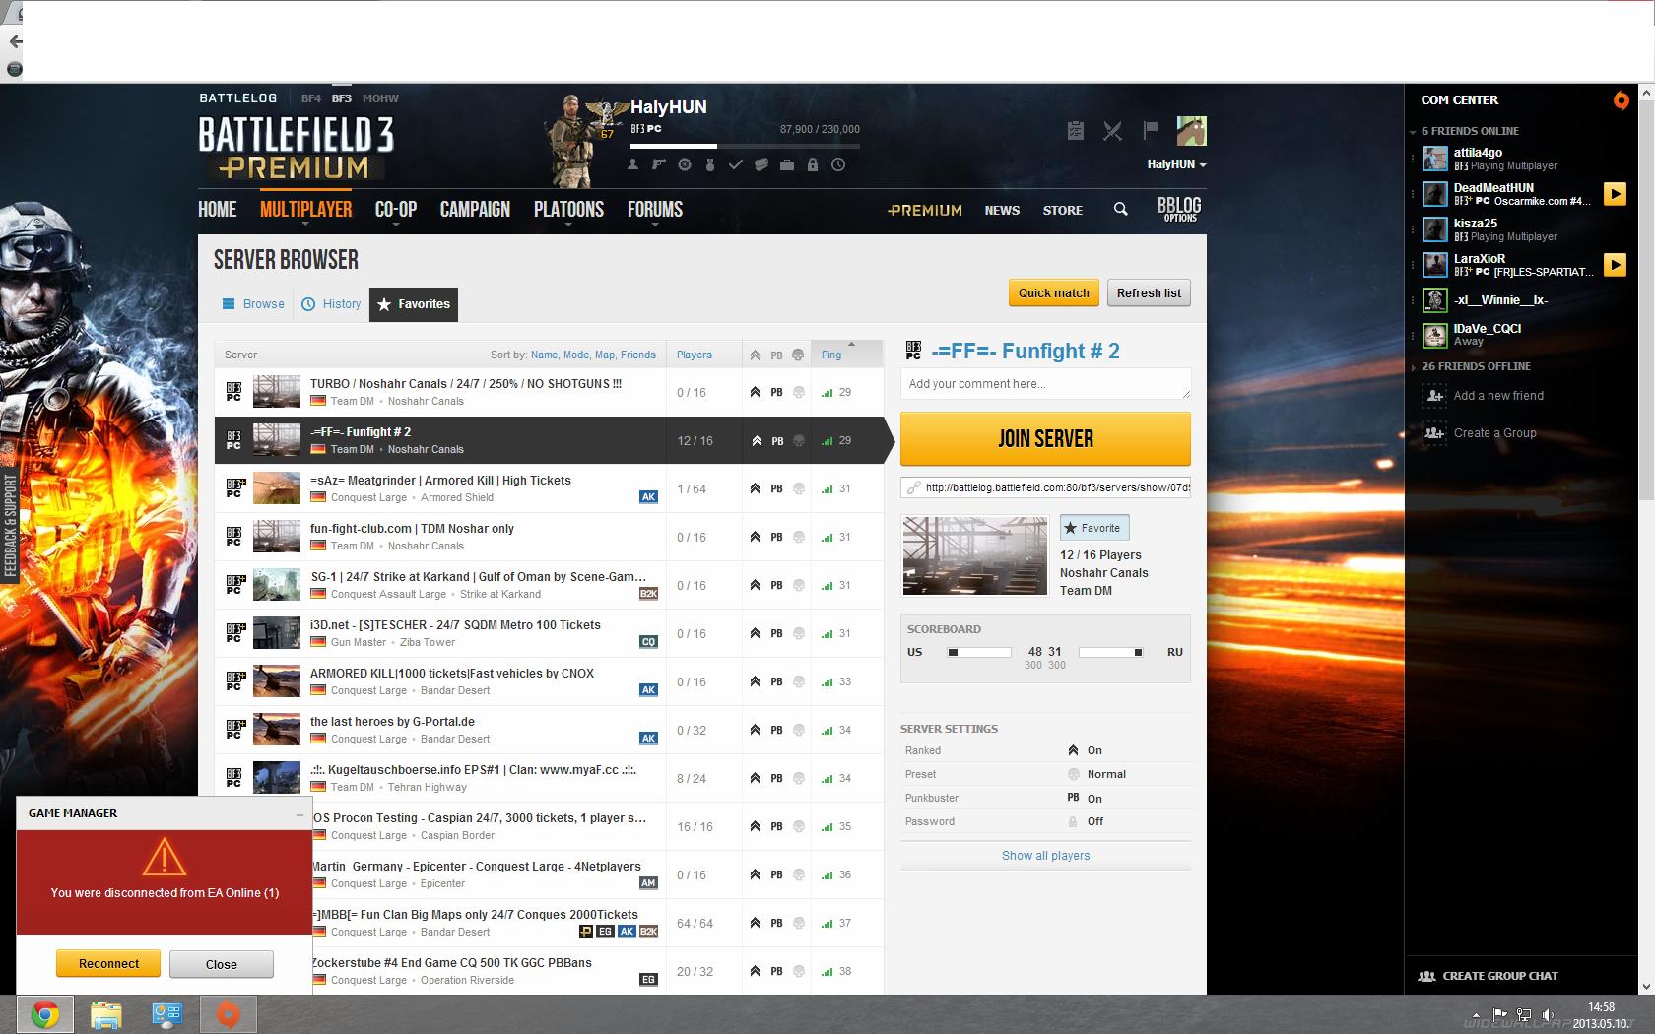
Task: Click the HalyHUN rank progress bar
Action: click(745, 146)
